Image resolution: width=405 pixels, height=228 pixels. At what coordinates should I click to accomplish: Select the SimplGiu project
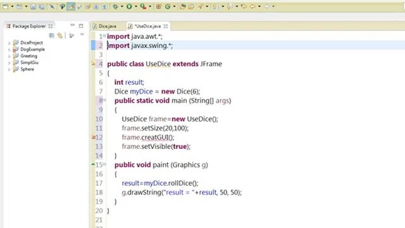pyautogui.click(x=29, y=63)
